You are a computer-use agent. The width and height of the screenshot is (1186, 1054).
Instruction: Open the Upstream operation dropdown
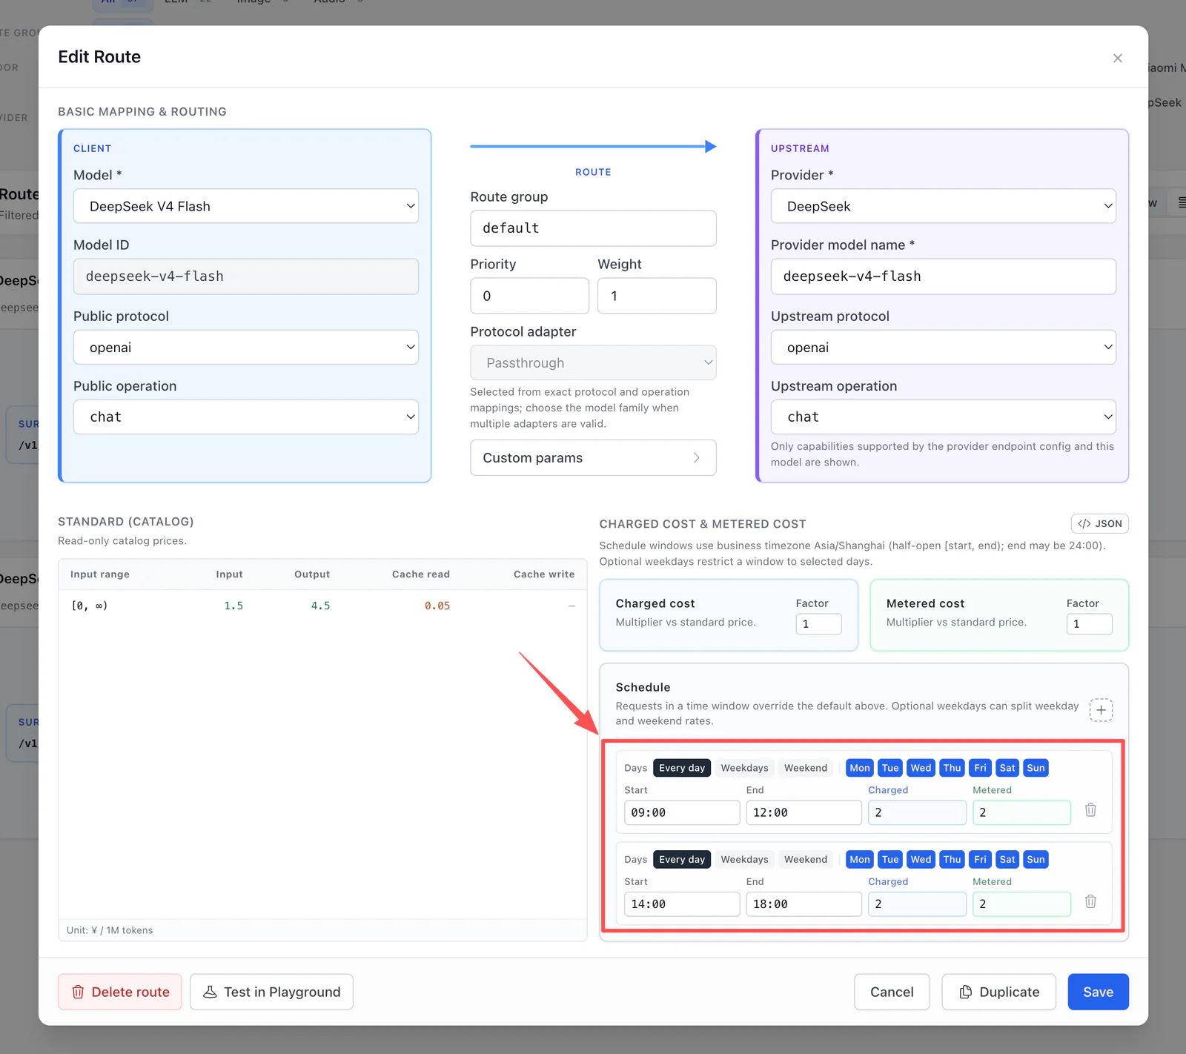[944, 417]
